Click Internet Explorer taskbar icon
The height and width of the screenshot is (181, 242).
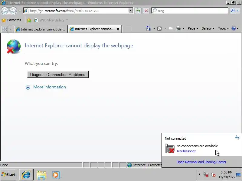[26, 175]
